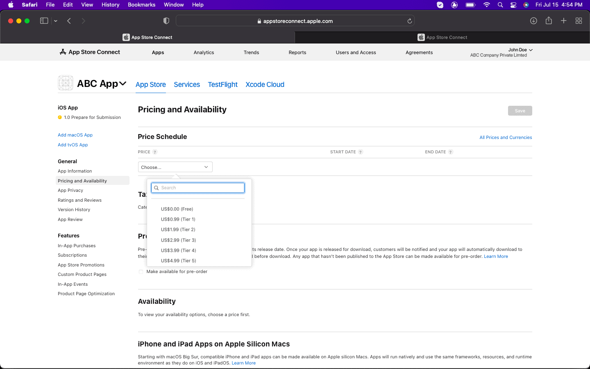Expand the ABC App switcher chevron

(123, 84)
